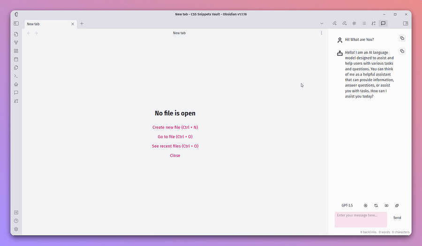
Task: Click the 'No file is open' heading
Action: tap(175, 113)
